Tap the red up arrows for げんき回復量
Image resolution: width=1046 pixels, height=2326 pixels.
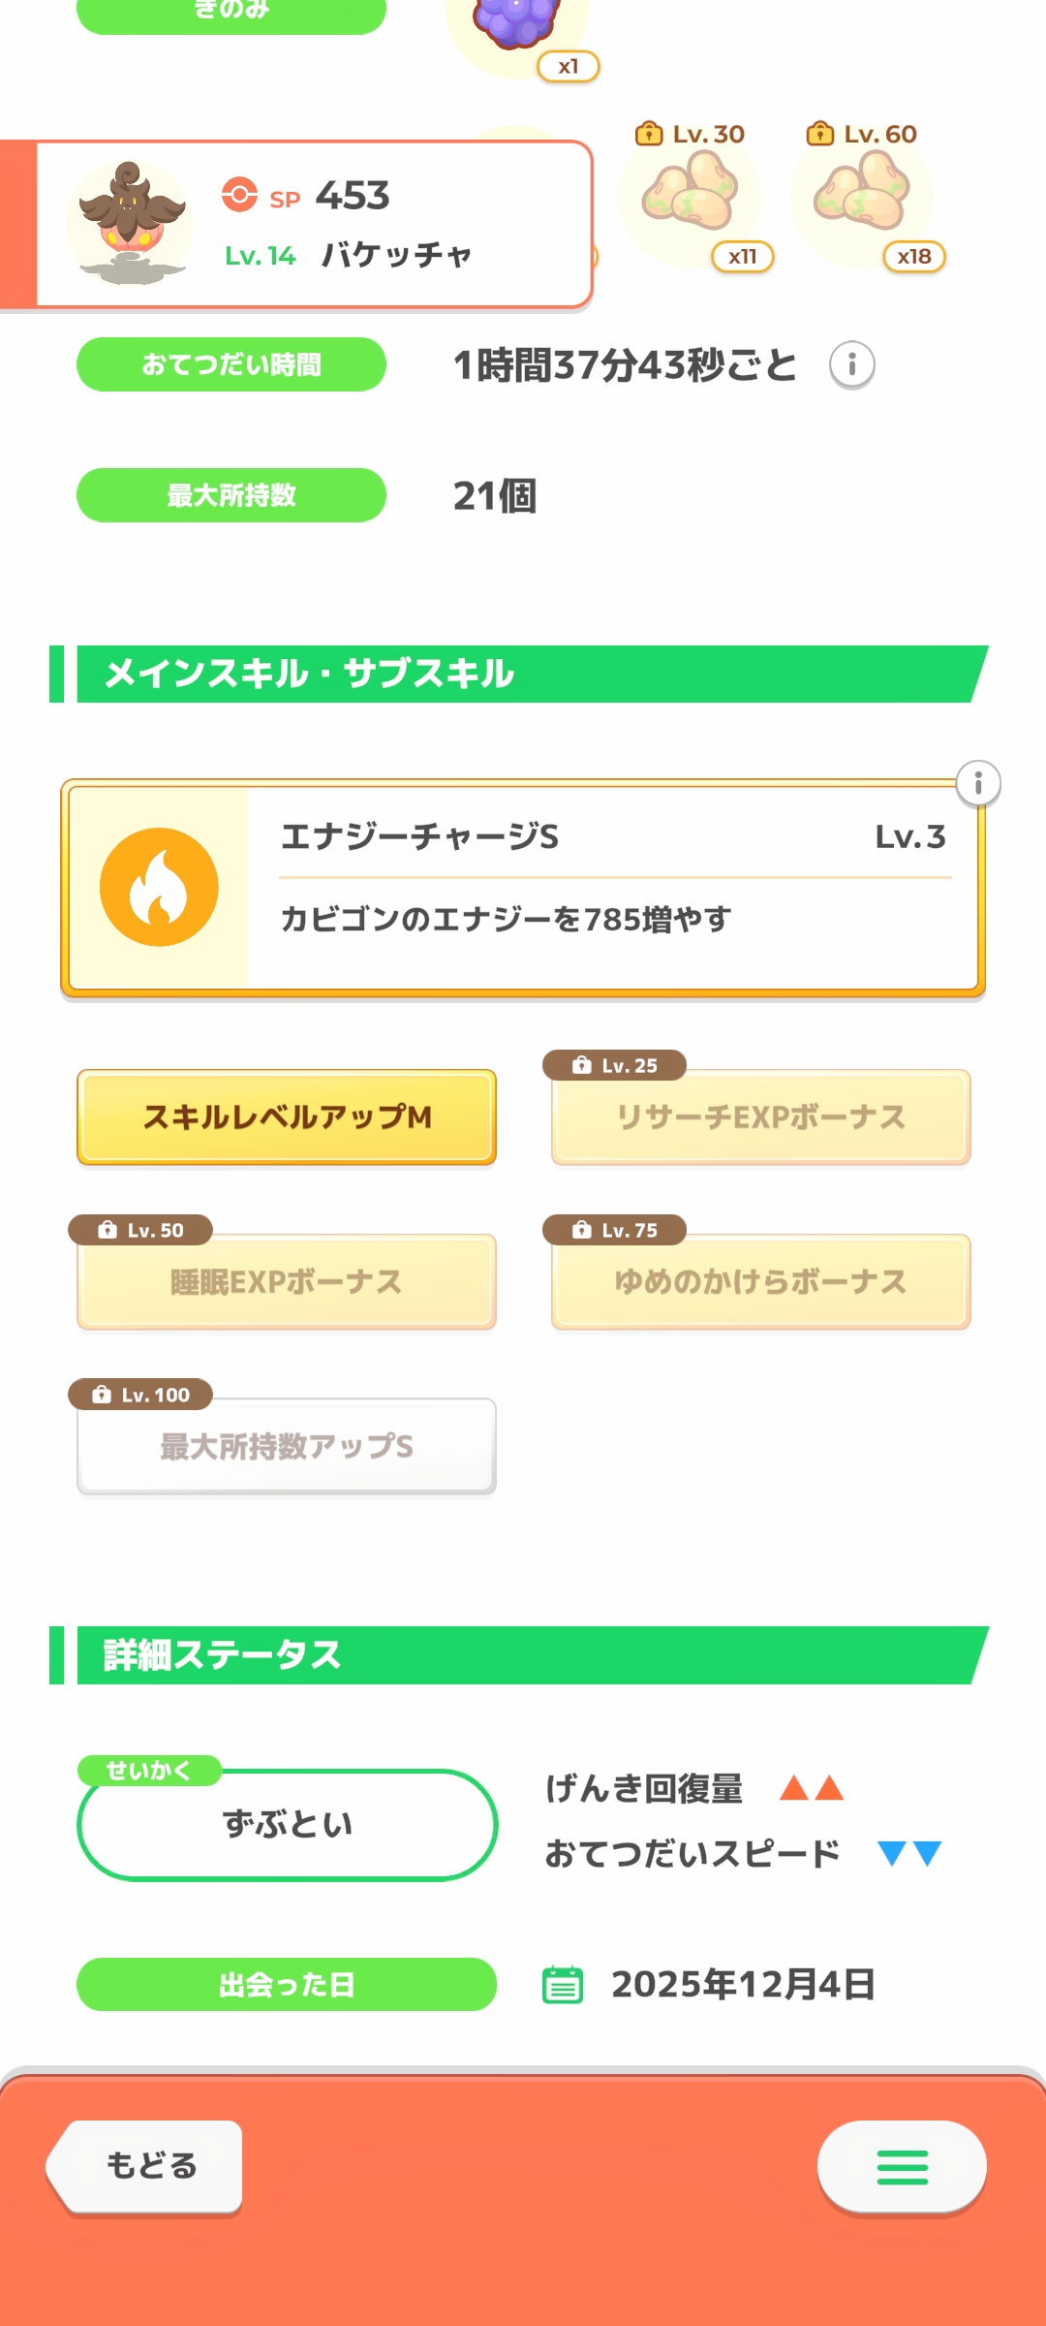click(812, 1788)
